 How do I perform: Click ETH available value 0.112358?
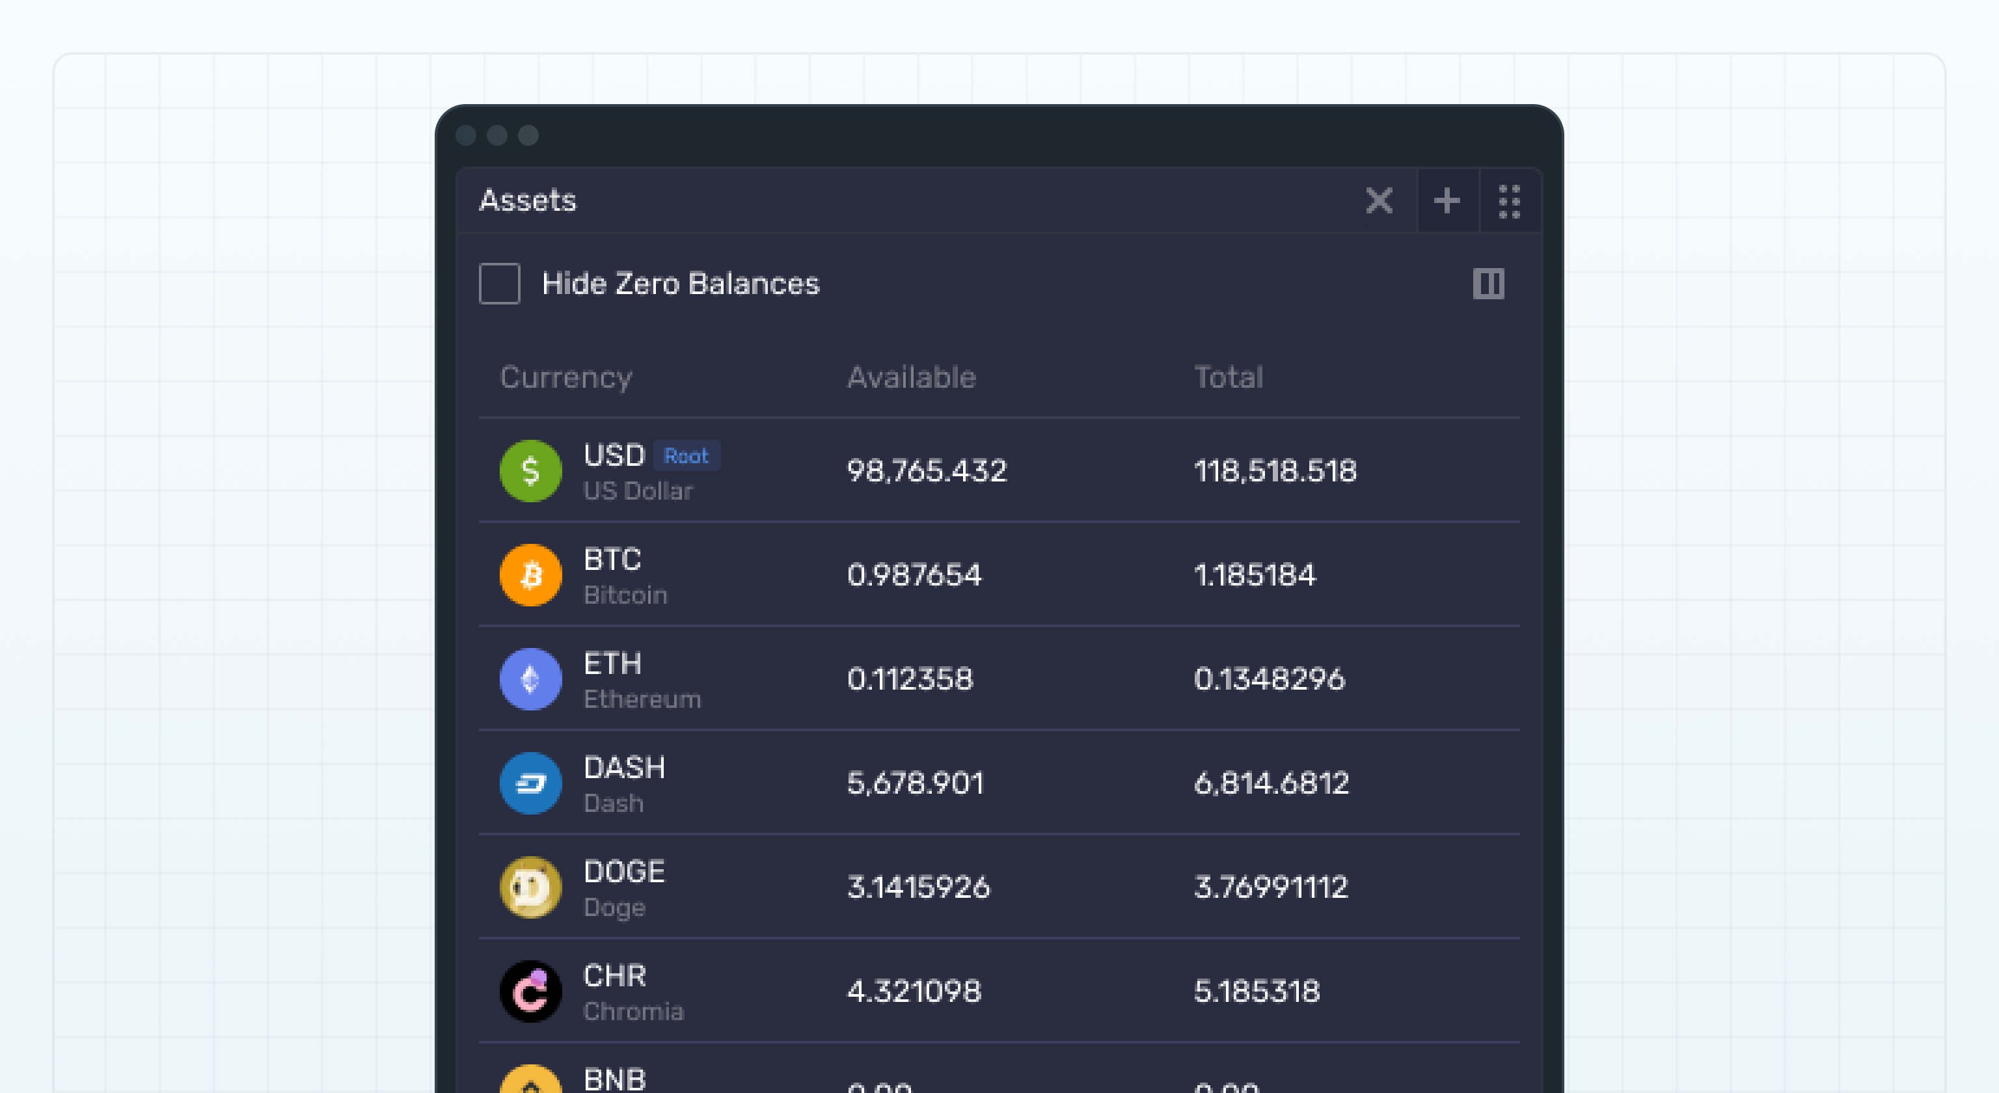pyautogui.click(x=910, y=679)
